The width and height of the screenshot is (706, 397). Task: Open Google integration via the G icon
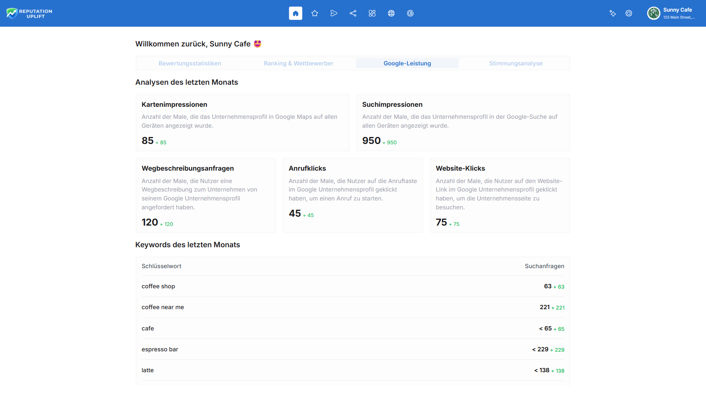(410, 13)
